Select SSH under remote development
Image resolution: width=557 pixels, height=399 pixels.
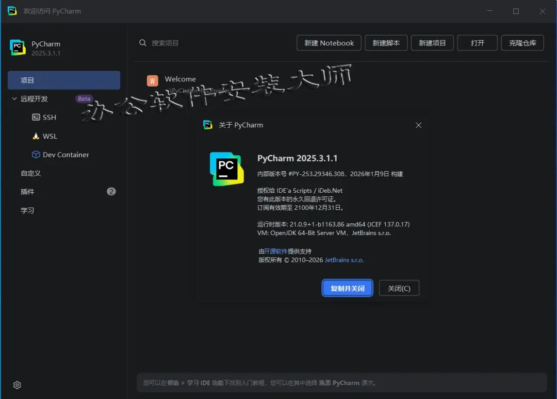[x=50, y=117]
